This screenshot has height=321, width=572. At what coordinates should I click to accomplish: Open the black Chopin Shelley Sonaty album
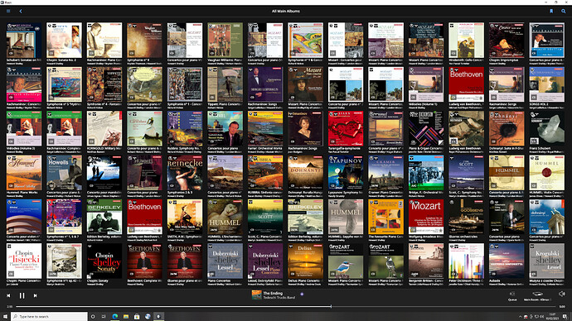click(x=104, y=261)
